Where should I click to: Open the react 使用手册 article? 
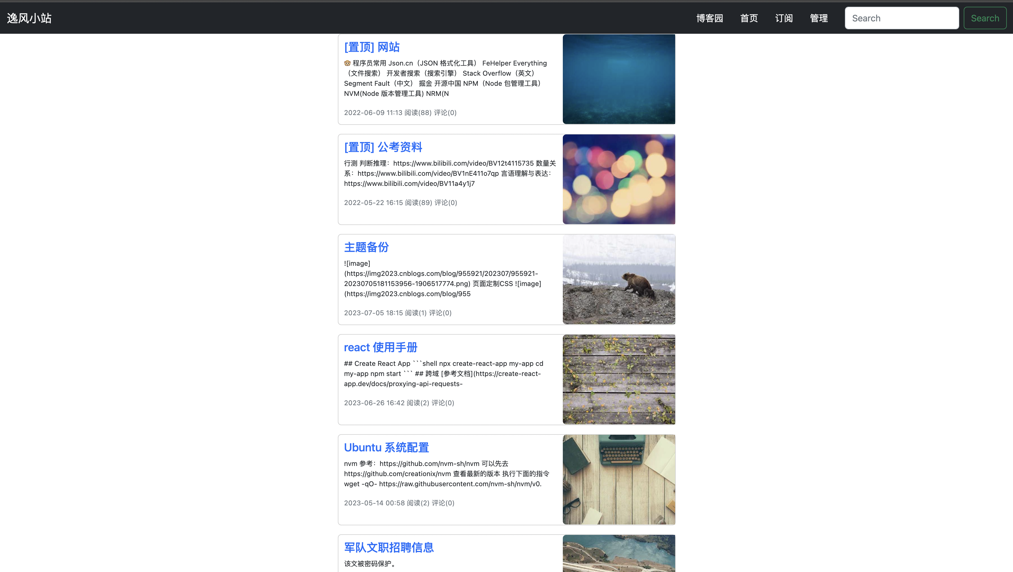click(x=380, y=347)
